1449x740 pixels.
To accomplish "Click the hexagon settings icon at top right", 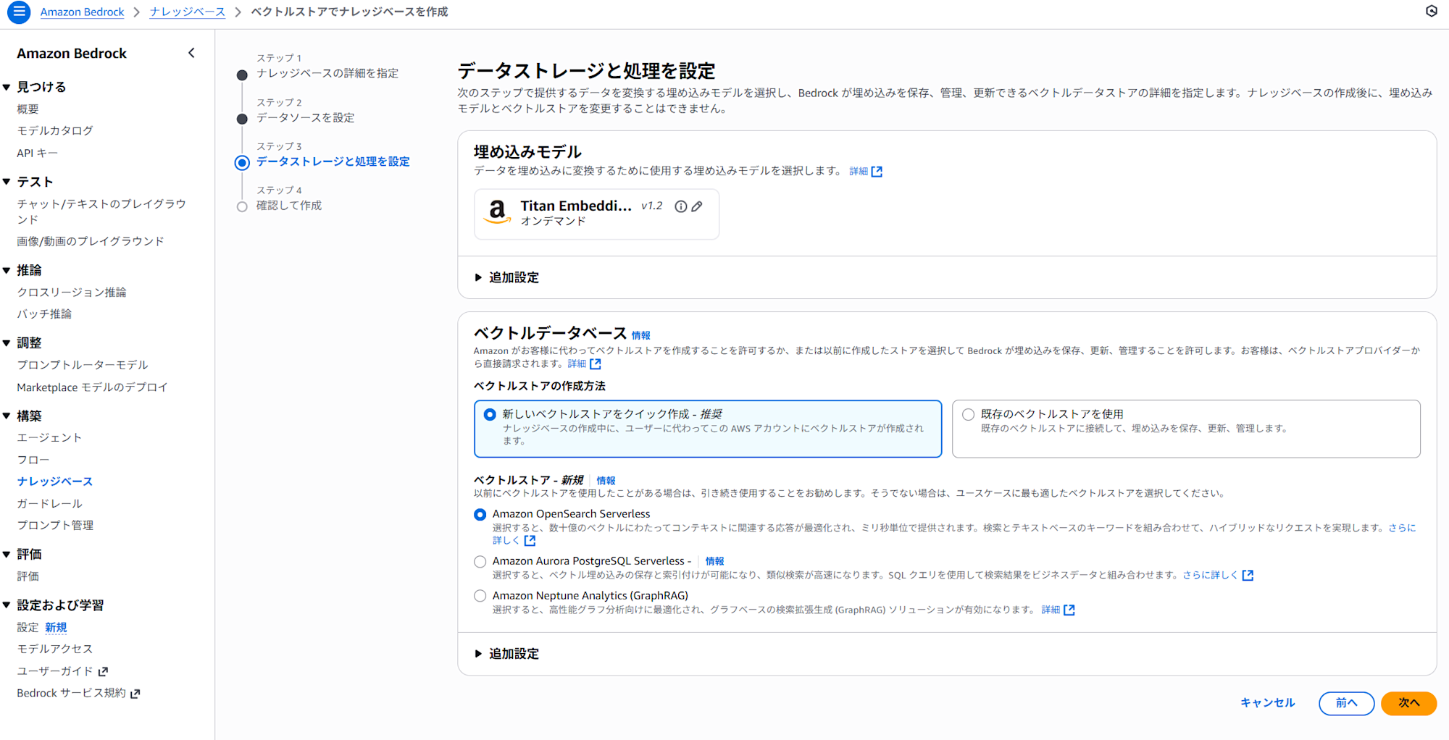I will tap(1431, 11).
